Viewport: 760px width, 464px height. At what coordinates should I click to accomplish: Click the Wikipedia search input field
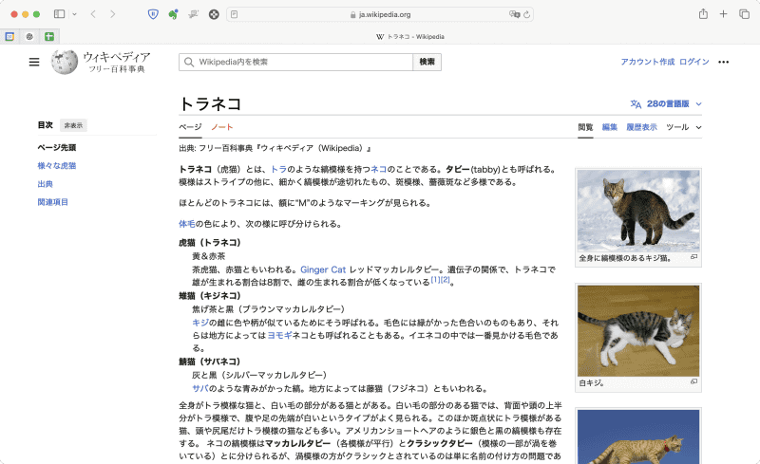click(295, 62)
